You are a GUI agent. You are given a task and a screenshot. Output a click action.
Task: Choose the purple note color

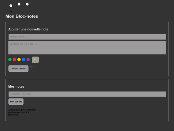point(28,60)
